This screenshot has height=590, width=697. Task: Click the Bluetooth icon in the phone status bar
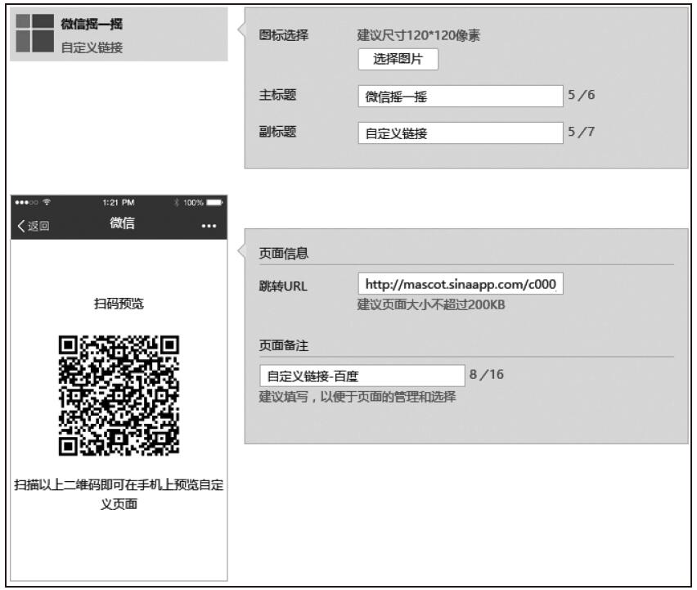(x=178, y=202)
